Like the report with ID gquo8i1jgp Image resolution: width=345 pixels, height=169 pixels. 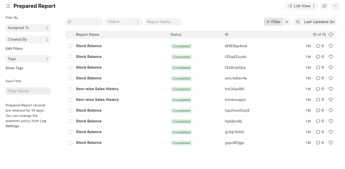pyautogui.click(x=331, y=143)
